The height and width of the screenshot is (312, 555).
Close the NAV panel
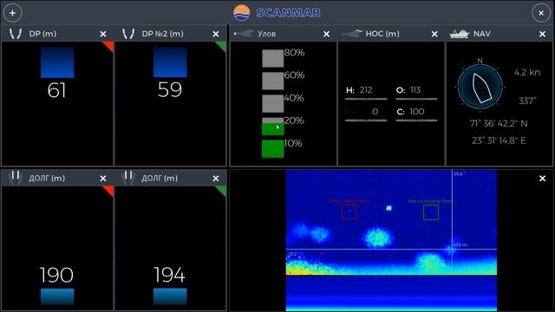pos(542,34)
